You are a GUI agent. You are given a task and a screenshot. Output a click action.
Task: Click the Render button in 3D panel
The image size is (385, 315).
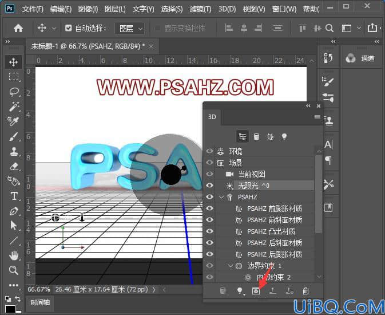(x=256, y=291)
